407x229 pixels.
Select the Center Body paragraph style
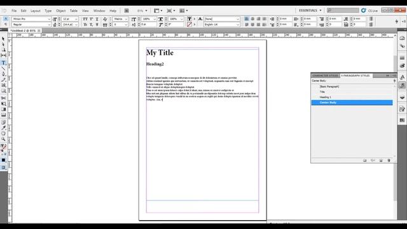(x=352, y=102)
